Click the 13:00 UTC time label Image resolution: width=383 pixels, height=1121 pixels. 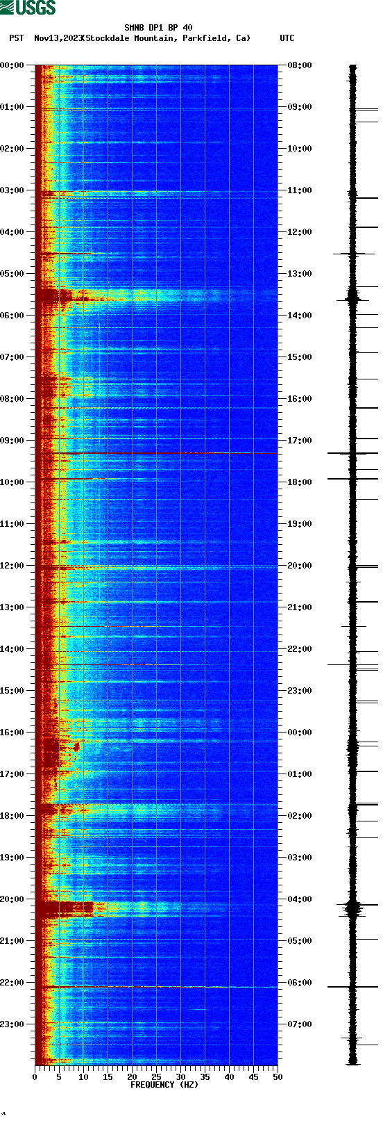300,274
